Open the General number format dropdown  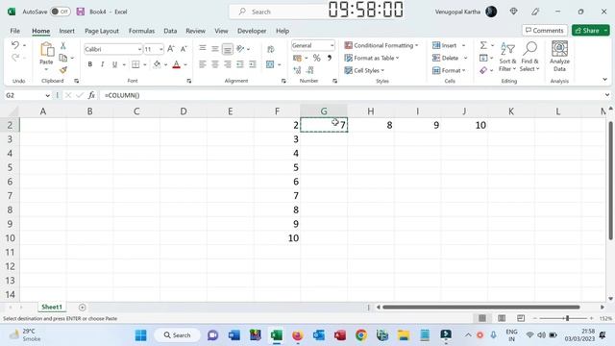pyautogui.click(x=332, y=45)
